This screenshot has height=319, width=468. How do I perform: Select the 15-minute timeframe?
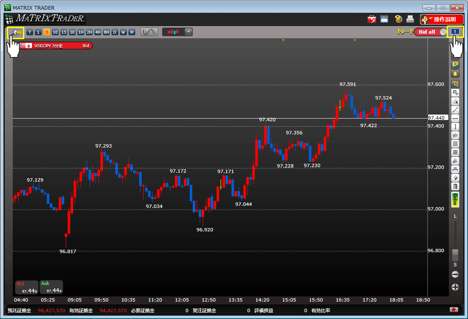[63, 32]
